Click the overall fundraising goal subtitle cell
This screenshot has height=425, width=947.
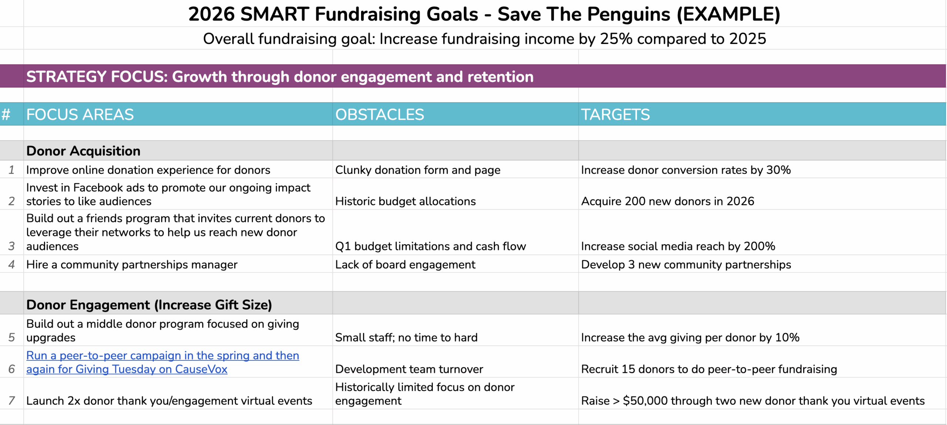pos(484,39)
